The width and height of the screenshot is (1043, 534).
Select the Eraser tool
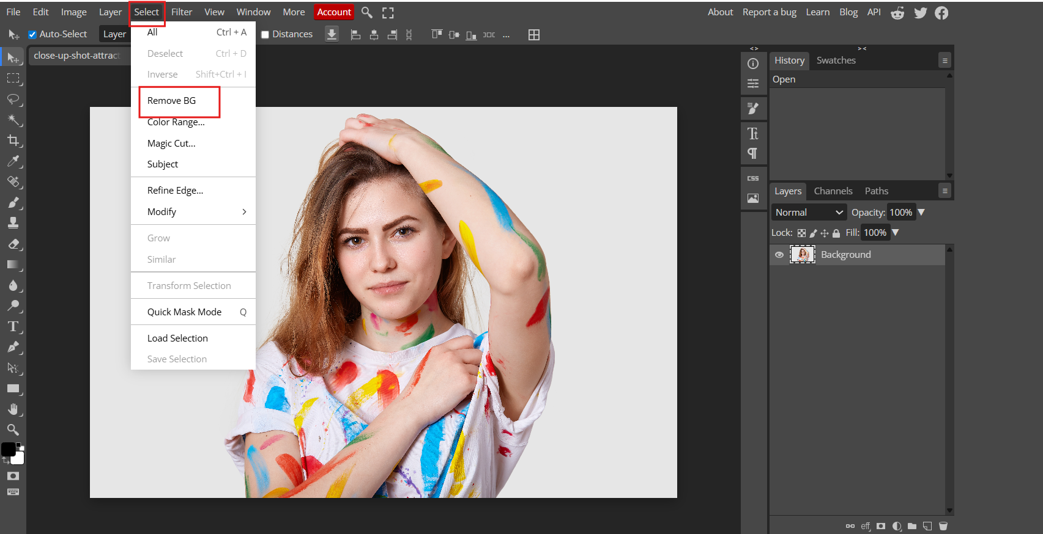click(x=13, y=244)
